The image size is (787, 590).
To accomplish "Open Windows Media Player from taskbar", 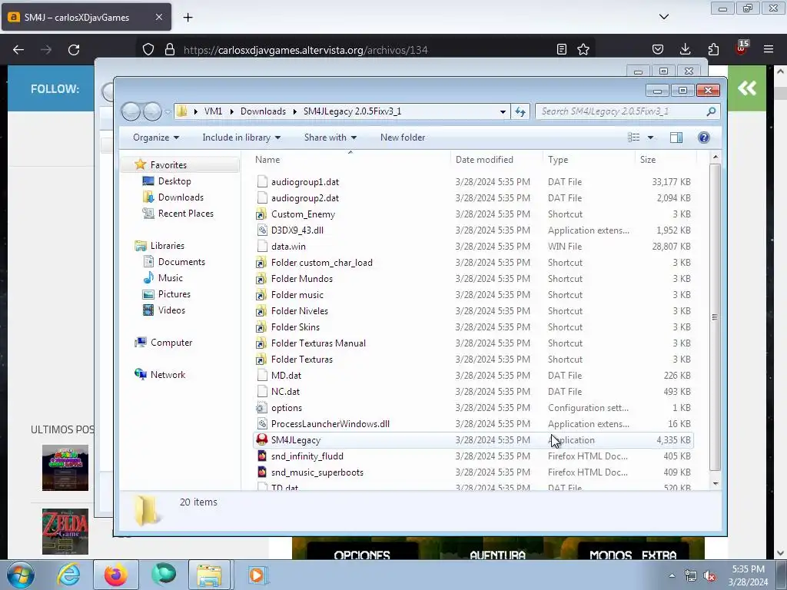I will (x=257, y=575).
